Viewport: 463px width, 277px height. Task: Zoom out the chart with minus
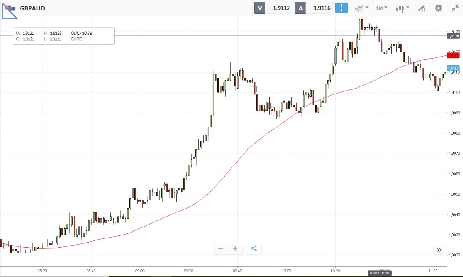coord(221,248)
